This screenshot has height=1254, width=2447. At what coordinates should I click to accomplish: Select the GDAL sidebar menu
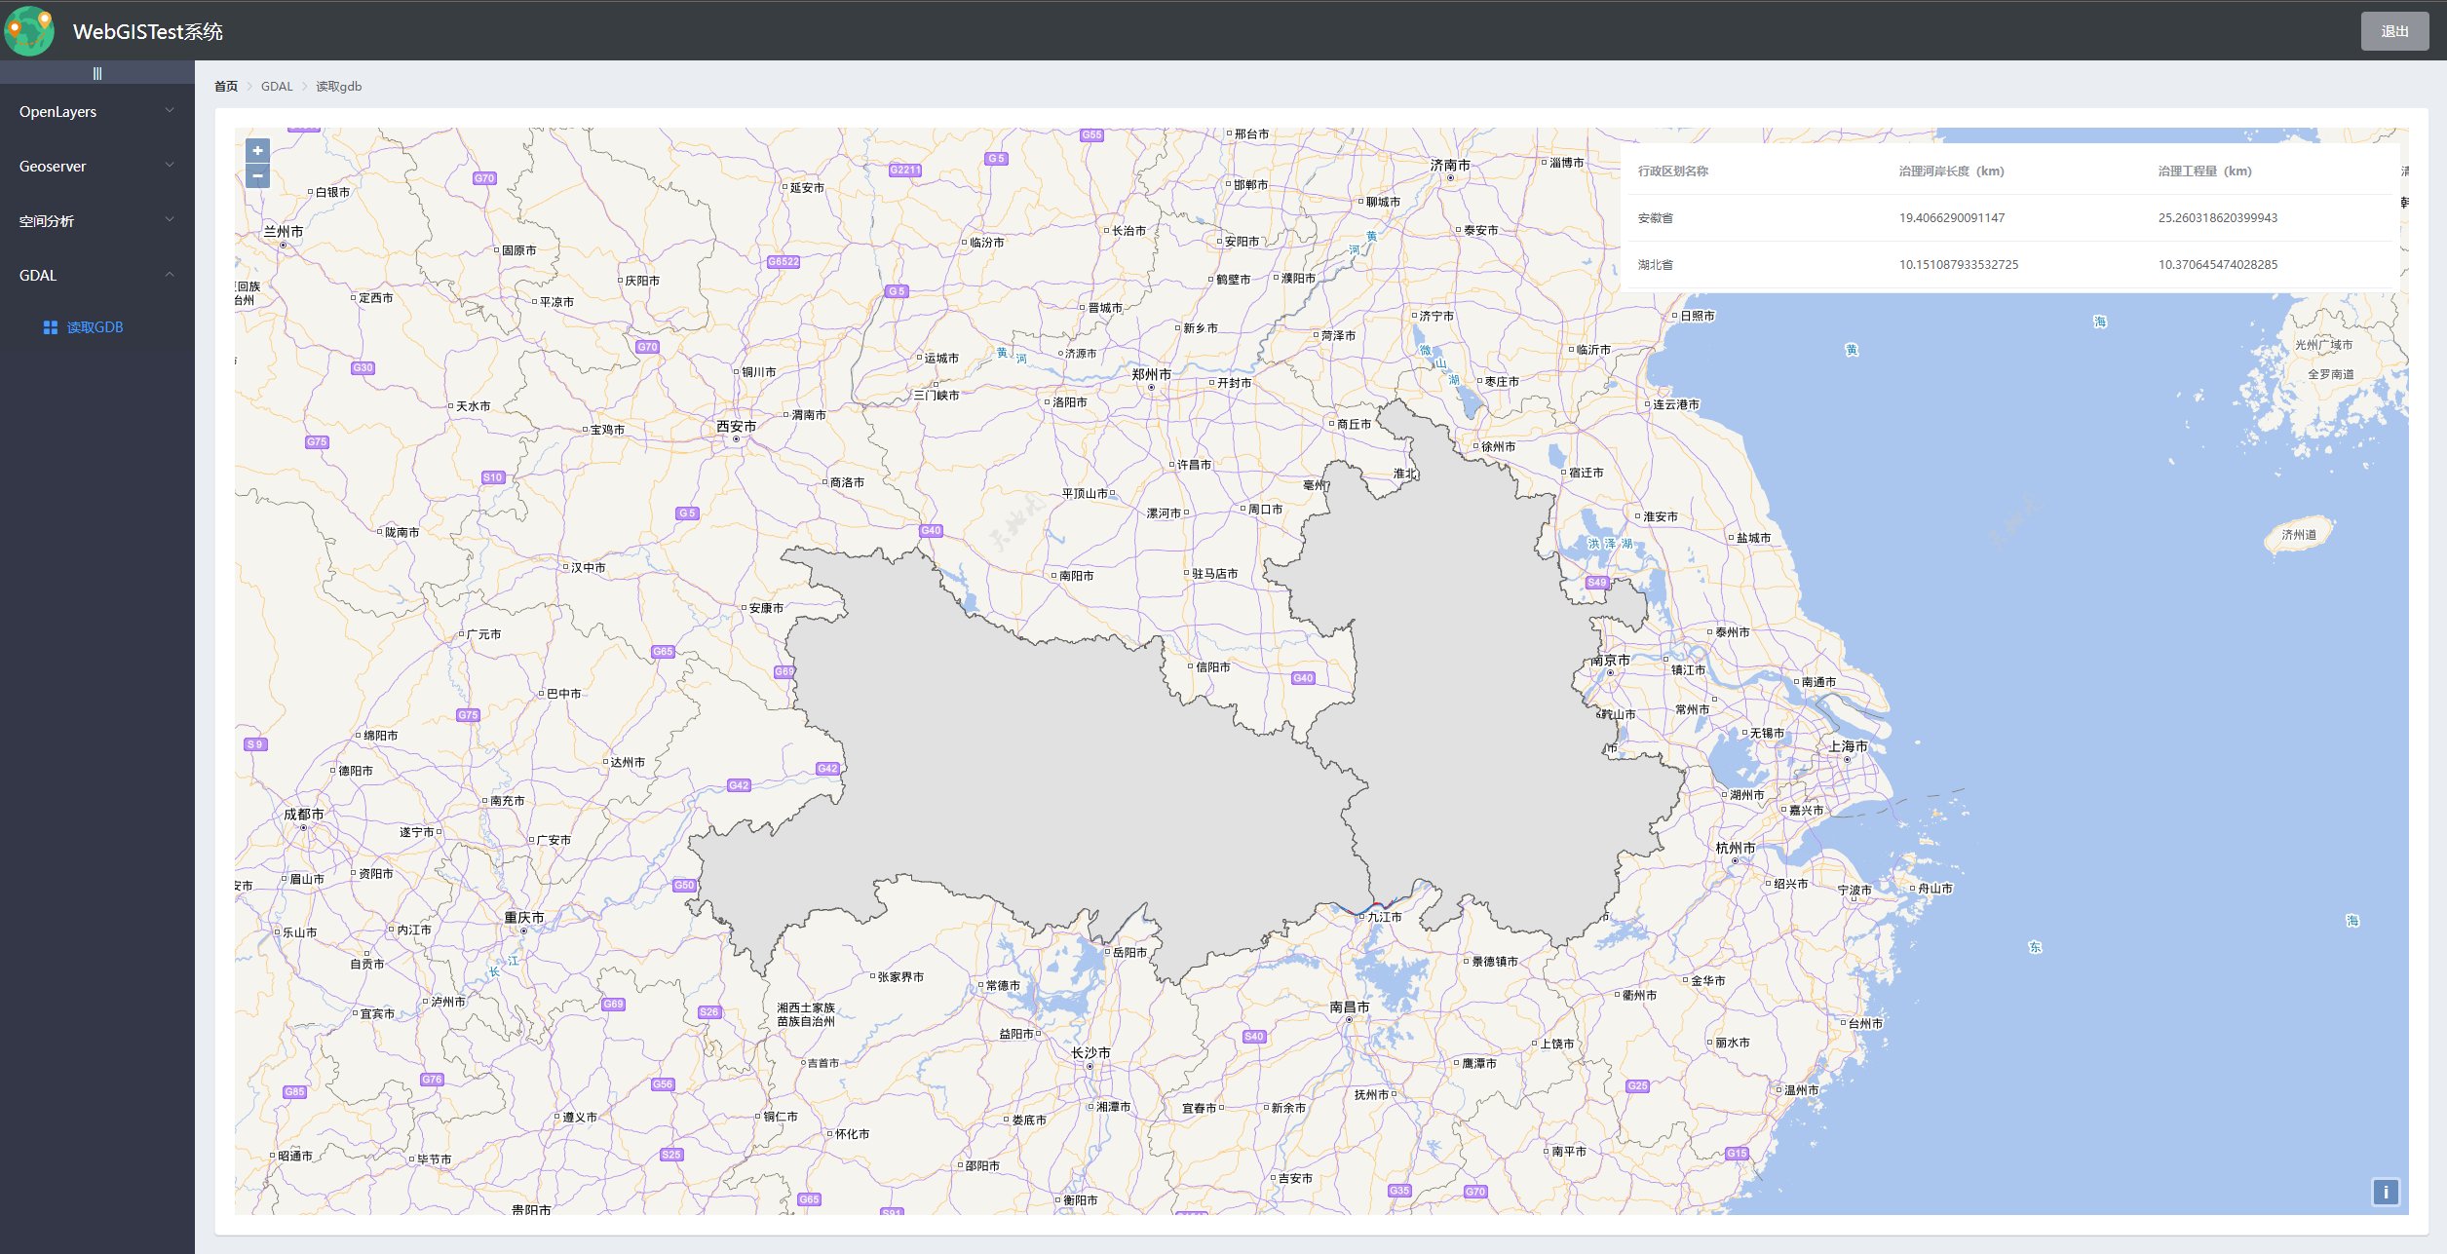click(97, 275)
